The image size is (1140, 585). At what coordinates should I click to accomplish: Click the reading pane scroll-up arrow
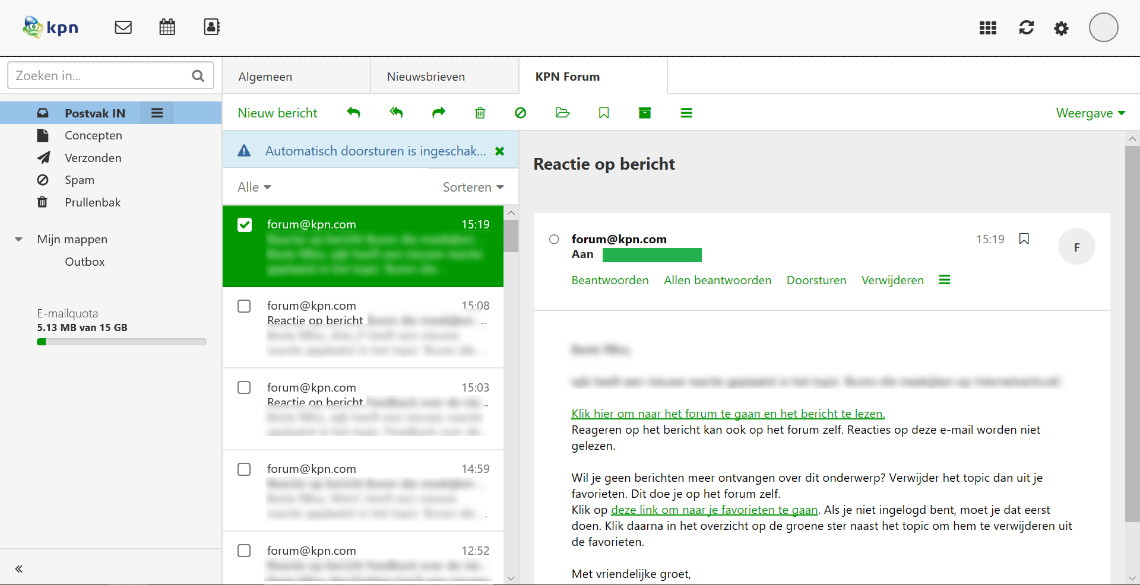pos(1132,139)
